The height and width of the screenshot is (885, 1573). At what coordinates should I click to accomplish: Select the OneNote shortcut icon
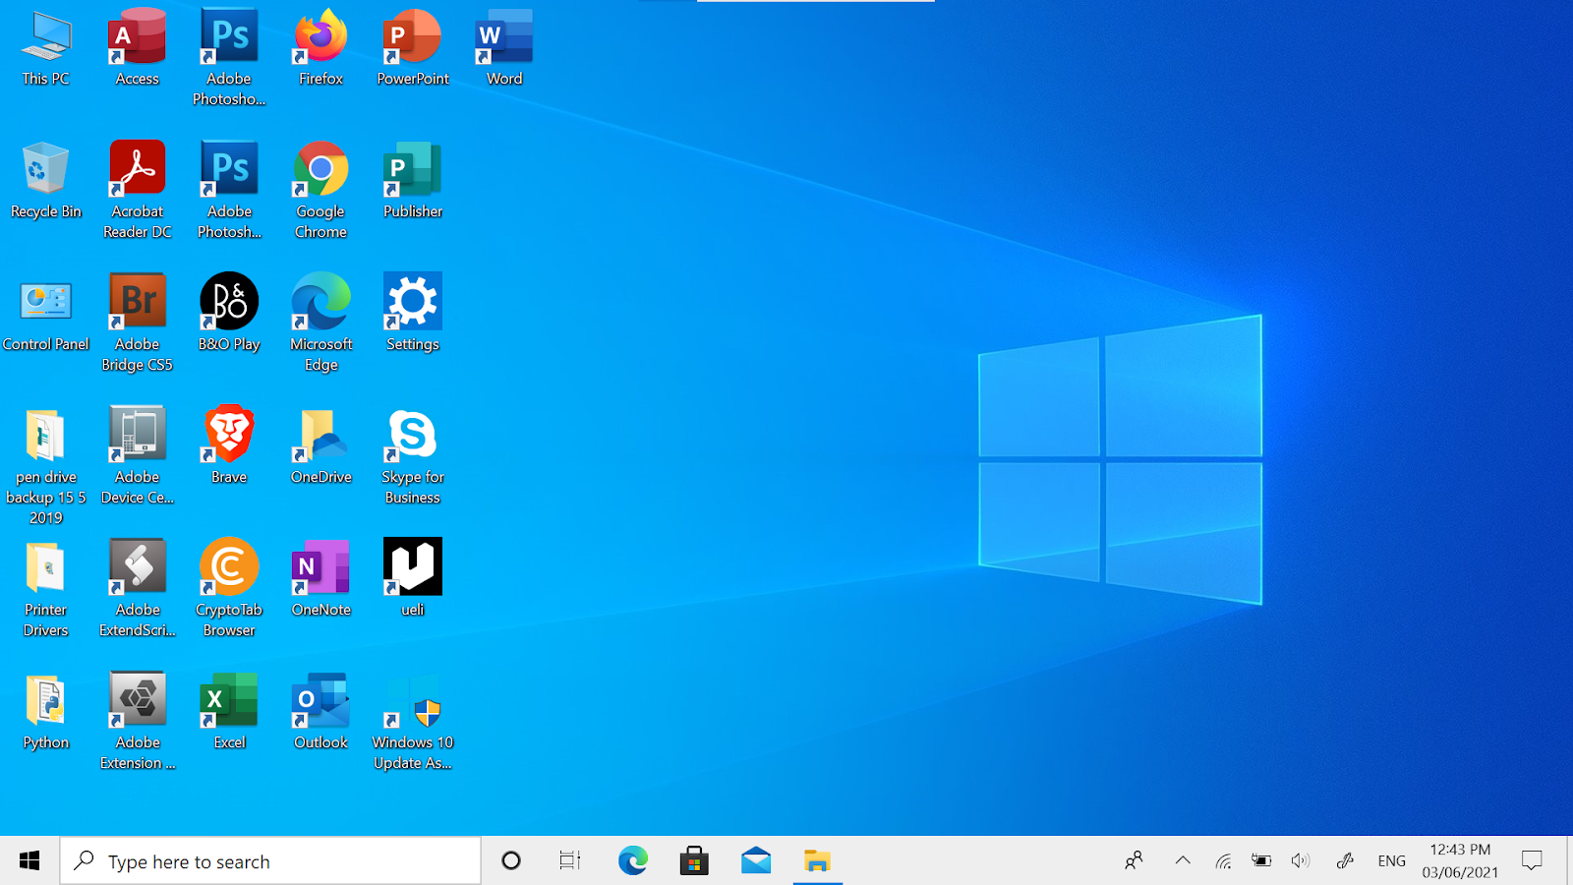[x=321, y=578]
